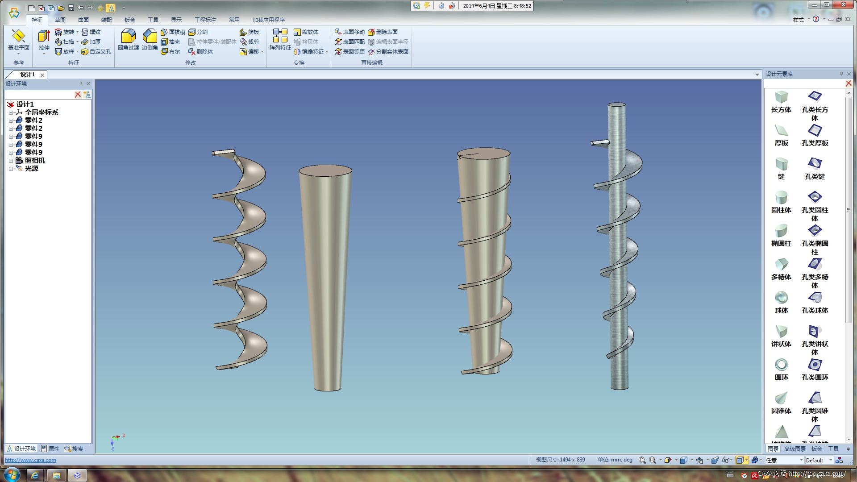Click the 拉伸 (Extrude) tool icon

coord(44,37)
